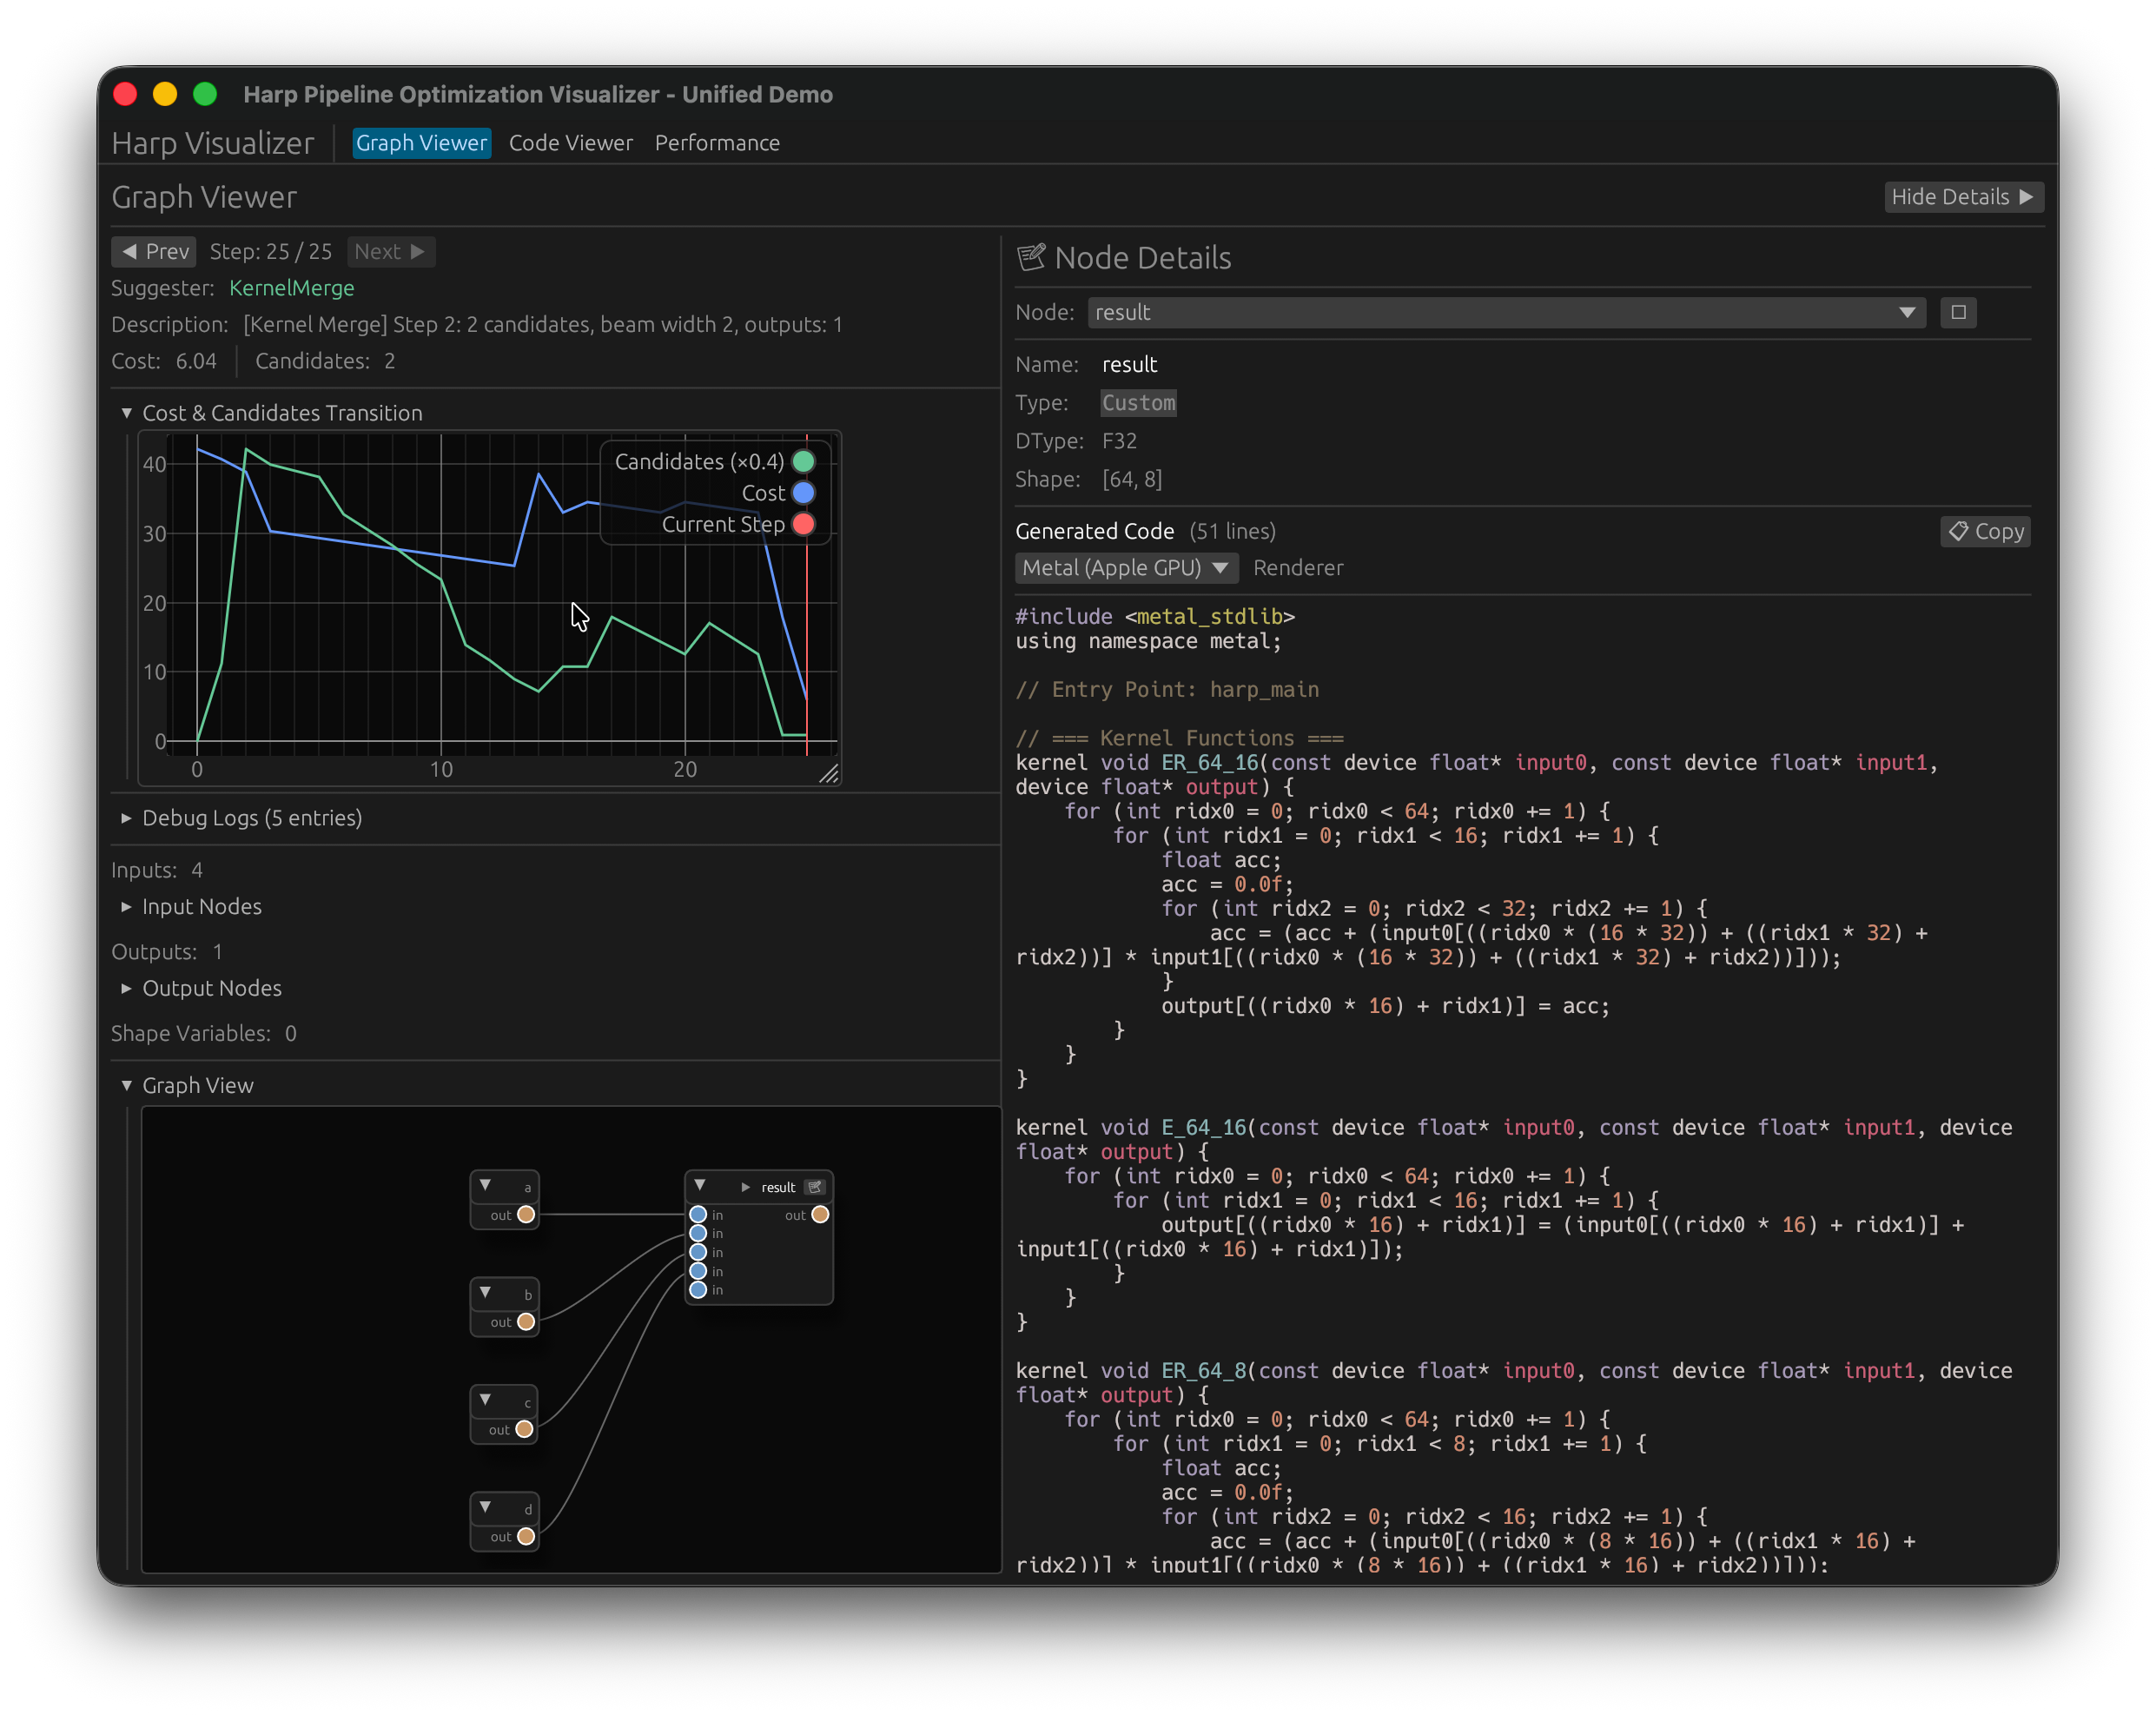Click the chart resize grip corner
Viewport: 2156px width, 1715px height.
click(x=829, y=774)
